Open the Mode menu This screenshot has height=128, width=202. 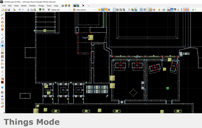coord(24,6)
